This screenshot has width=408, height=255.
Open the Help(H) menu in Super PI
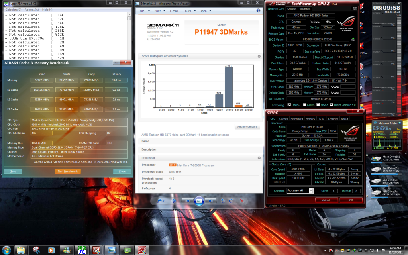pos(47,10)
